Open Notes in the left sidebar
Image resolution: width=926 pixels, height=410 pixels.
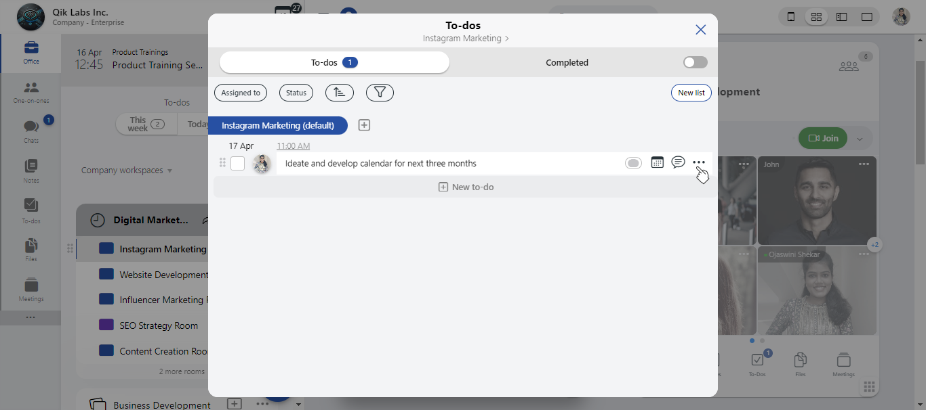(31, 170)
